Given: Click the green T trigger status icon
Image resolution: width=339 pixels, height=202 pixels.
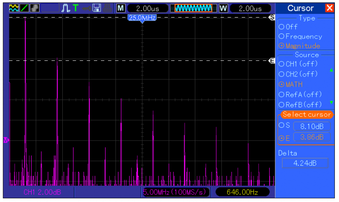Looking at the screenshot, I should [x=75, y=8].
